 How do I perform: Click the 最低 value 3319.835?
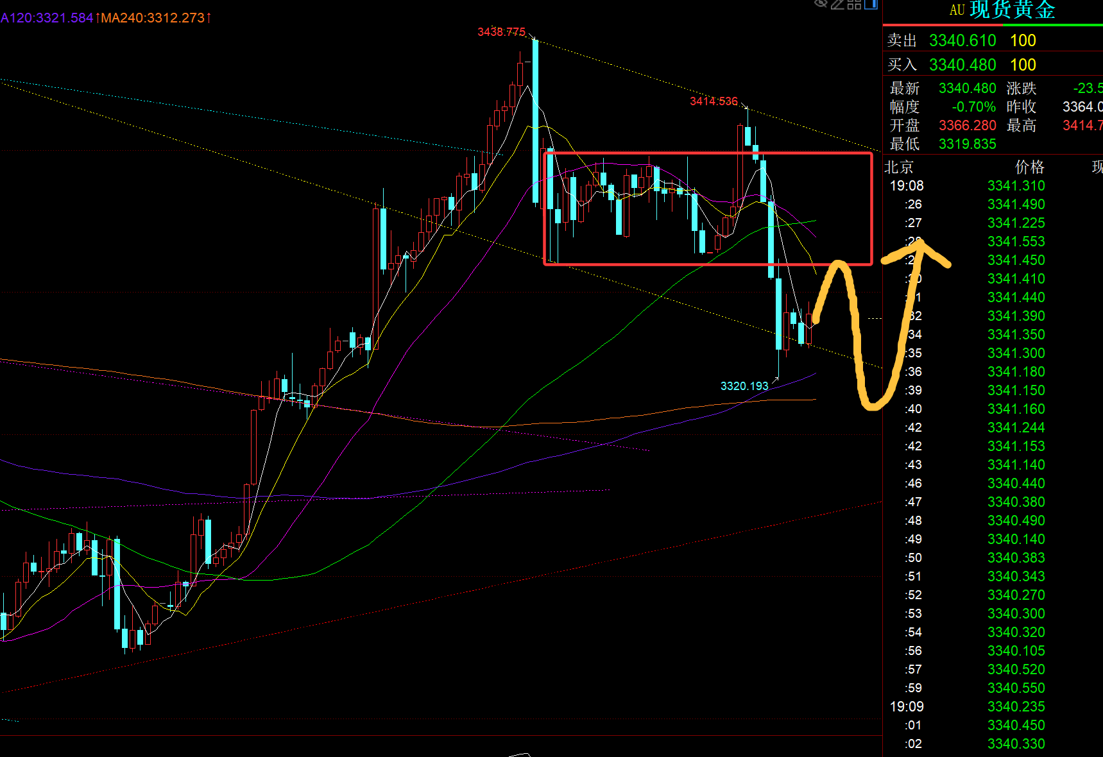point(967,144)
